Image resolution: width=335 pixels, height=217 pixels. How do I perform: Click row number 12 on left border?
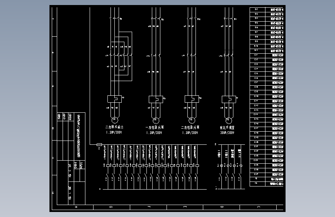pos(53,193)
